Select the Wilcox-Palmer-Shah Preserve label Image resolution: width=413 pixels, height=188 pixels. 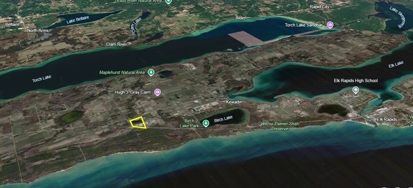280,126
